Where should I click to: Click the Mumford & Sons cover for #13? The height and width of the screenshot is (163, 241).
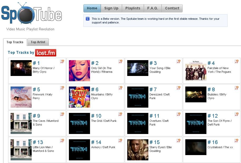tap(21, 150)
